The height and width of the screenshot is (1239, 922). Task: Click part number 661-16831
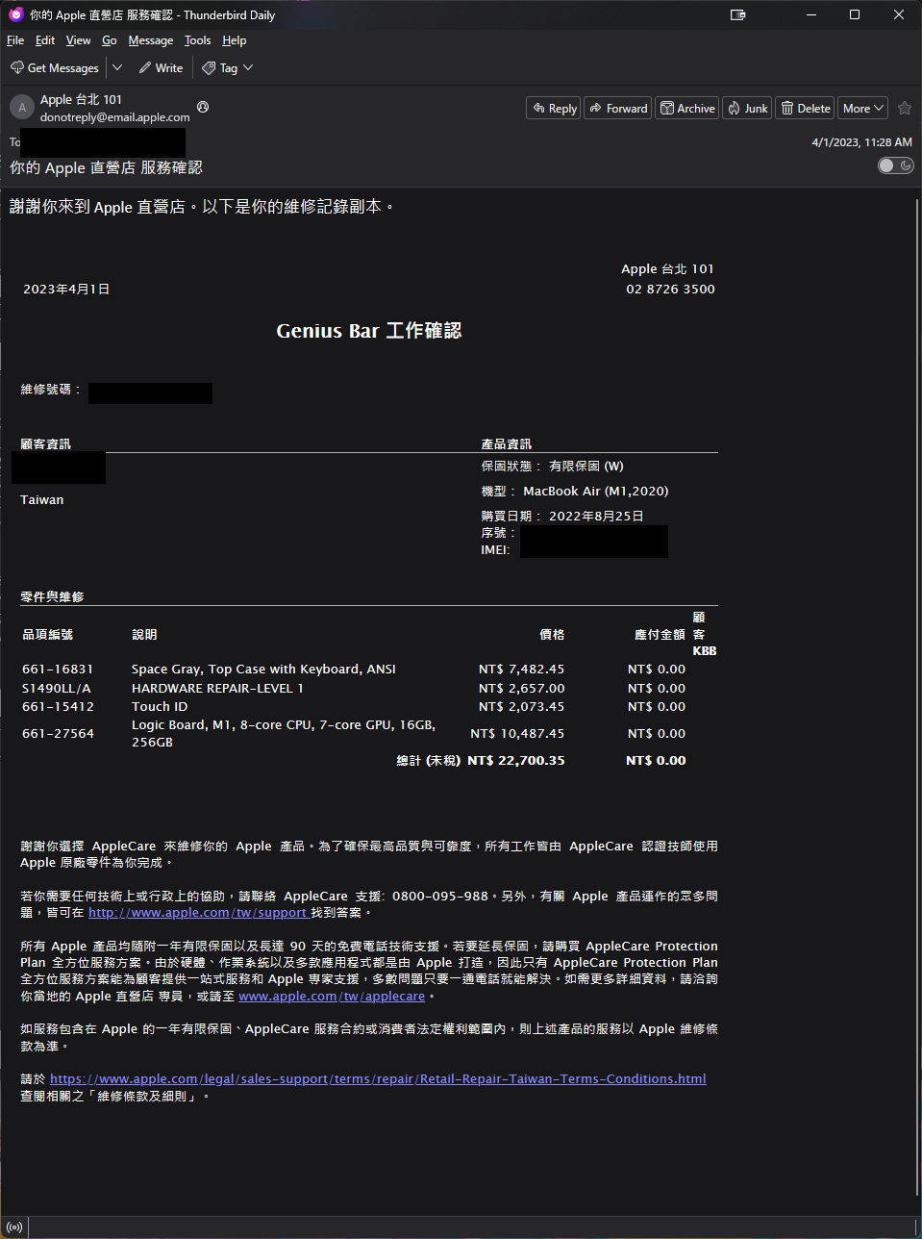(x=58, y=670)
